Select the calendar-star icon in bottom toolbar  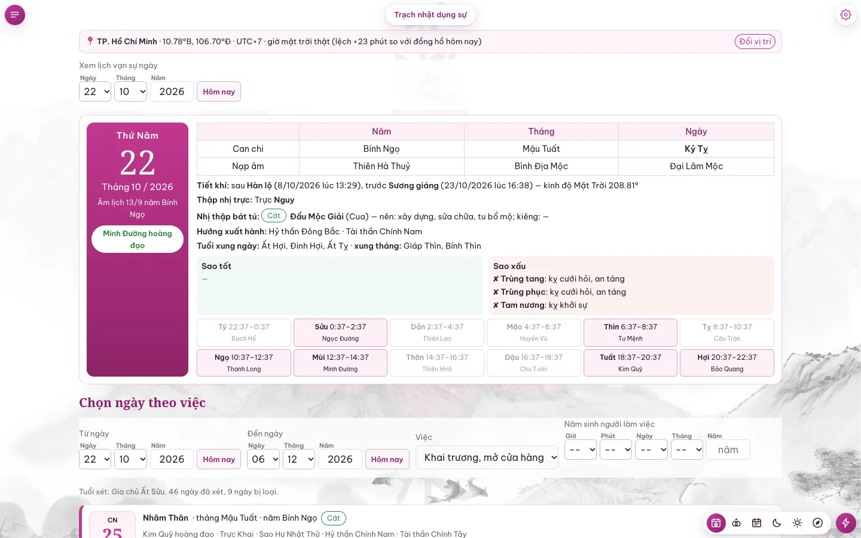(x=716, y=523)
